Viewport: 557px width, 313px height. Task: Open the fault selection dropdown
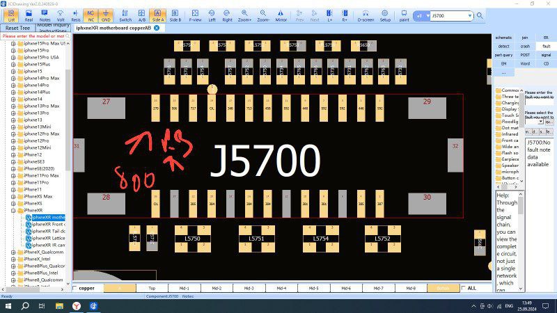point(540,122)
